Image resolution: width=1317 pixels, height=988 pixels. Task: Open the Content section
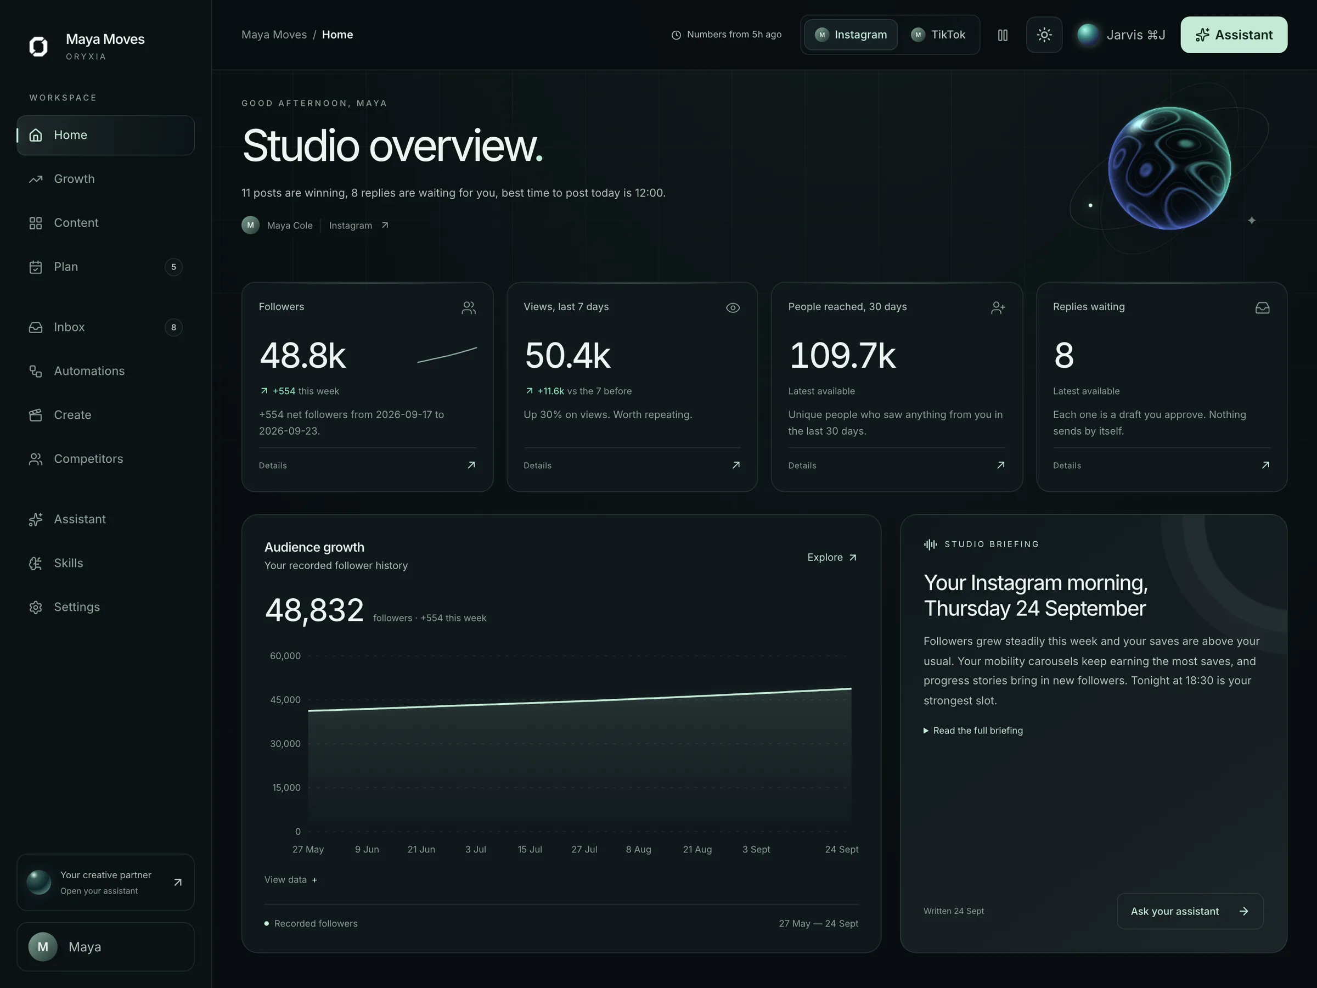pyautogui.click(x=105, y=223)
